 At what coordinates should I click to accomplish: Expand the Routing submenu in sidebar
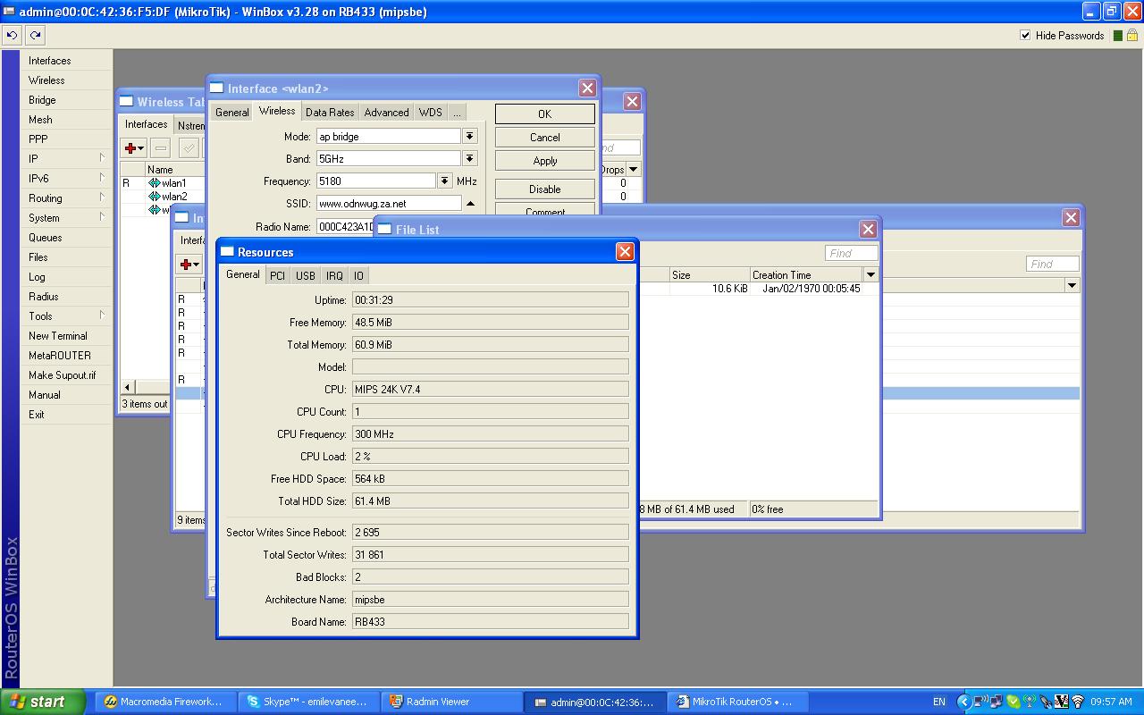(67, 198)
